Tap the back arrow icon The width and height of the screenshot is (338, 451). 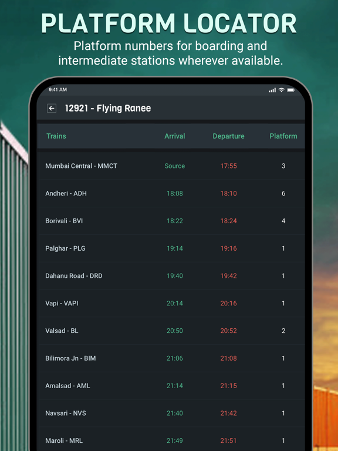pos(52,109)
